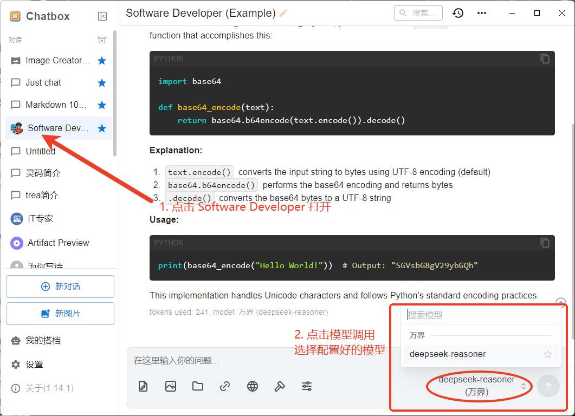Image resolution: width=575 pixels, height=416 pixels.
Task: Open the deepseek-reasoner model selector dropdown
Action: pyautogui.click(x=482, y=386)
